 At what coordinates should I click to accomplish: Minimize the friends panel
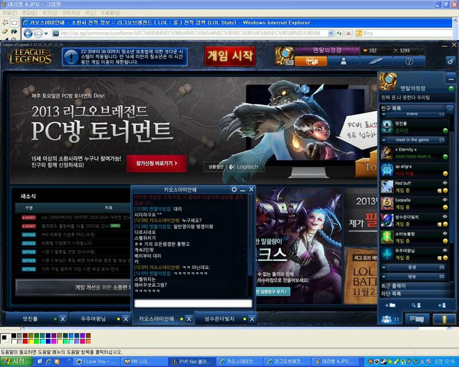point(450,78)
